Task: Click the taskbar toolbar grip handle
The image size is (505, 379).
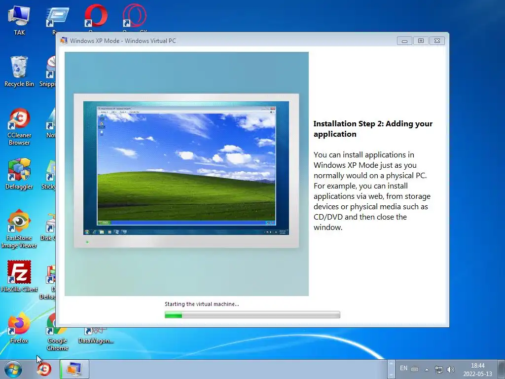Action: 391,369
